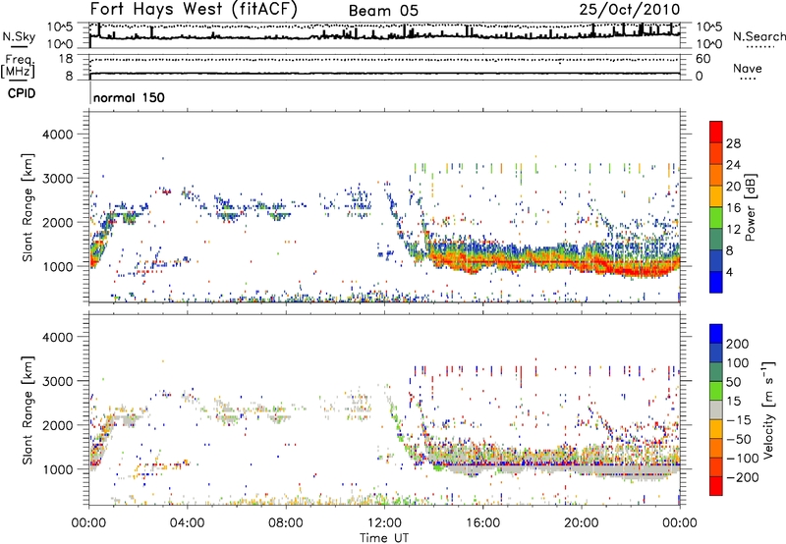786x544 pixels.
Task: Click the blue swatch at the power colorbar's bottom
Action: [x=716, y=282]
